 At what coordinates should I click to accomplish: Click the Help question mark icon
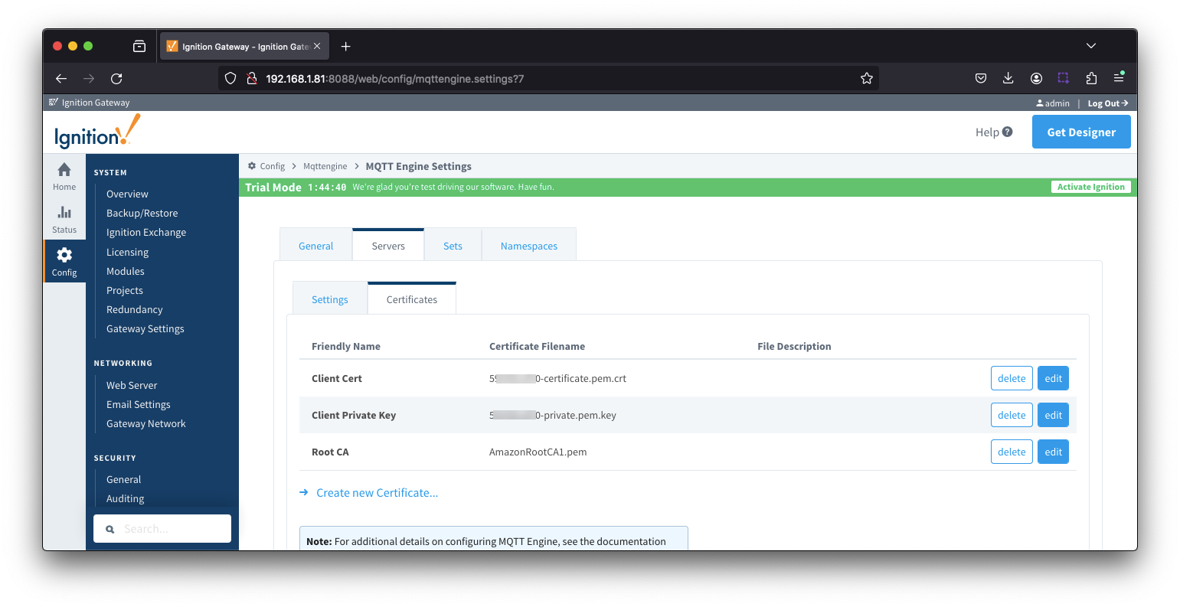tap(1007, 132)
